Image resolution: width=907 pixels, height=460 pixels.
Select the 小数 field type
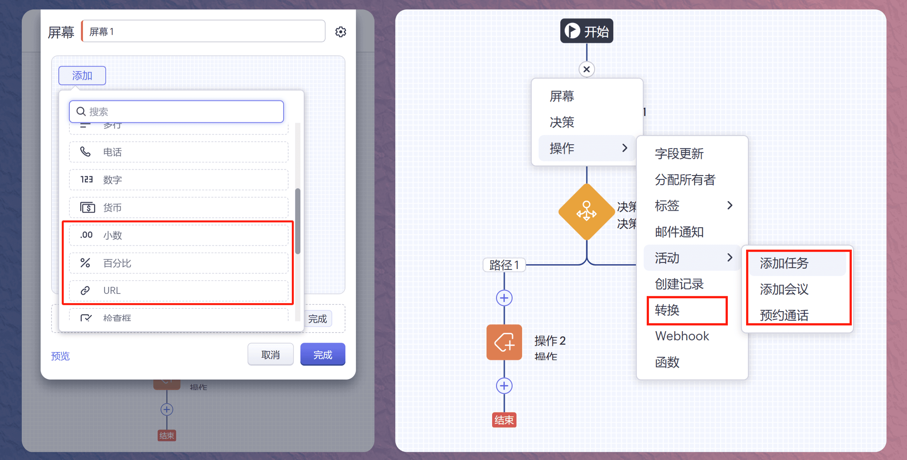[x=179, y=235]
